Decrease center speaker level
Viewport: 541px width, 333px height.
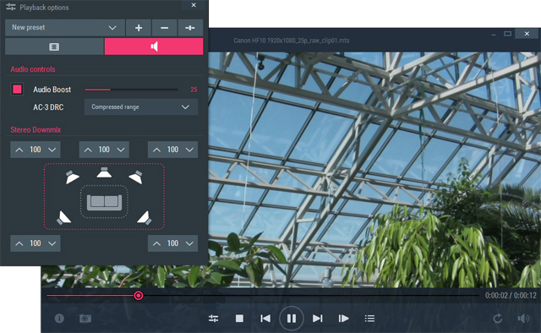pyautogui.click(x=121, y=150)
